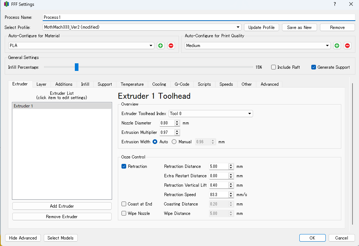The width and height of the screenshot is (359, 246).
Task: Click the Extrusion Multiplier stepper arrows
Action: pos(177,132)
